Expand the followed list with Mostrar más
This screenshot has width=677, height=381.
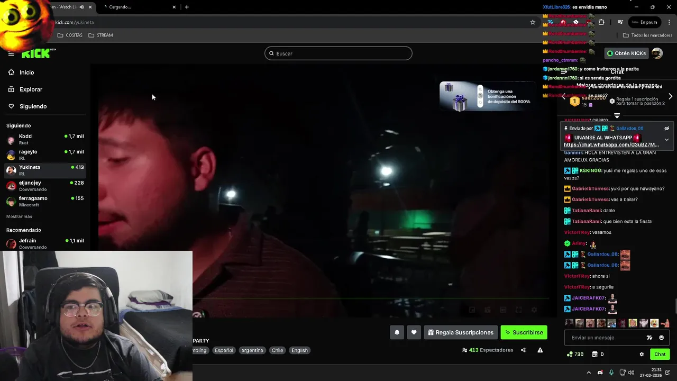tap(19, 216)
